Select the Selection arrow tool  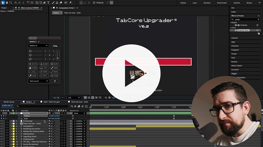click(3, 3)
